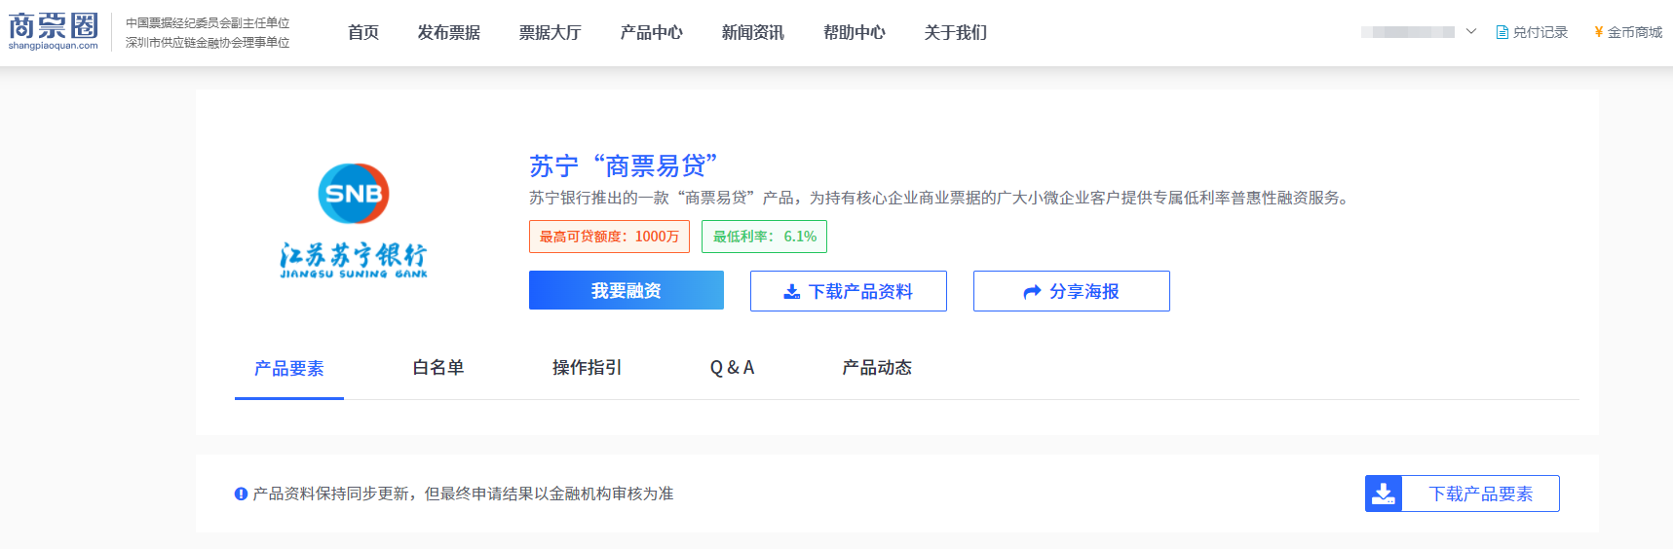Open the 兑付记录 link
The image size is (1673, 549).
1533,32
